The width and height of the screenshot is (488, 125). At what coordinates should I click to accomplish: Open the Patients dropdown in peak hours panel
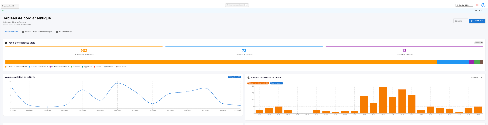pos(476,78)
